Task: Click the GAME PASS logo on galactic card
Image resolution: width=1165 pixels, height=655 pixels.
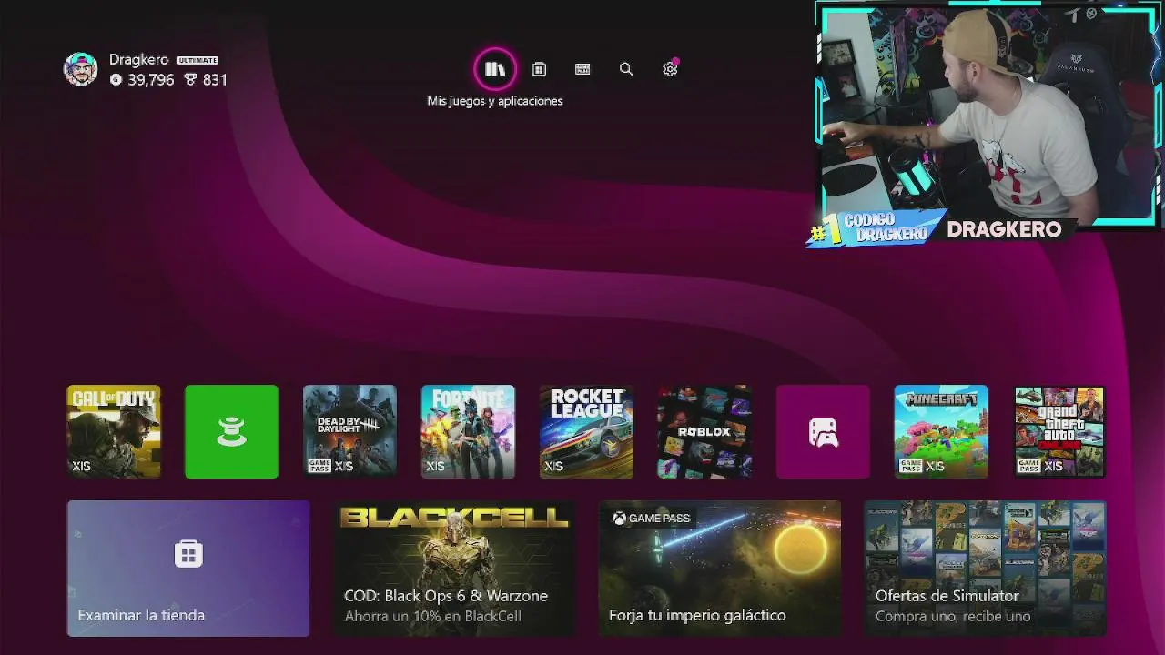Action: coord(651,519)
